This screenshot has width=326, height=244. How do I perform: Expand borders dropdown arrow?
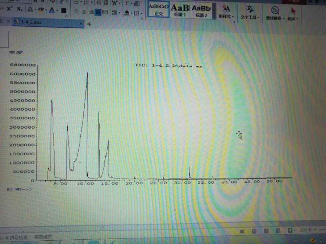point(142,14)
